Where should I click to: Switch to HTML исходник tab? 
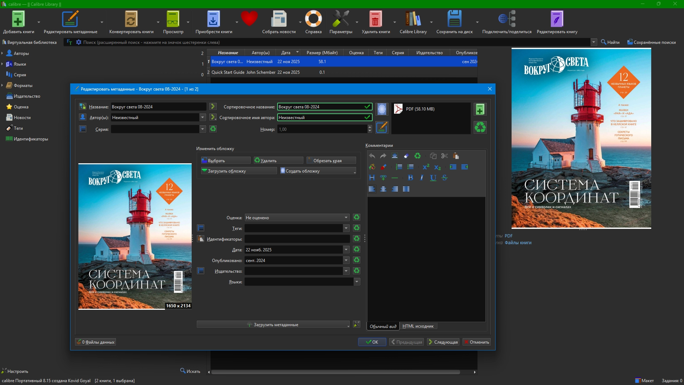click(418, 326)
